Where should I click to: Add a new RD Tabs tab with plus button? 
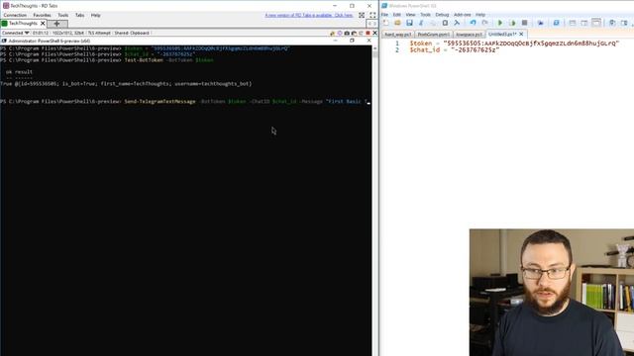(x=56, y=24)
